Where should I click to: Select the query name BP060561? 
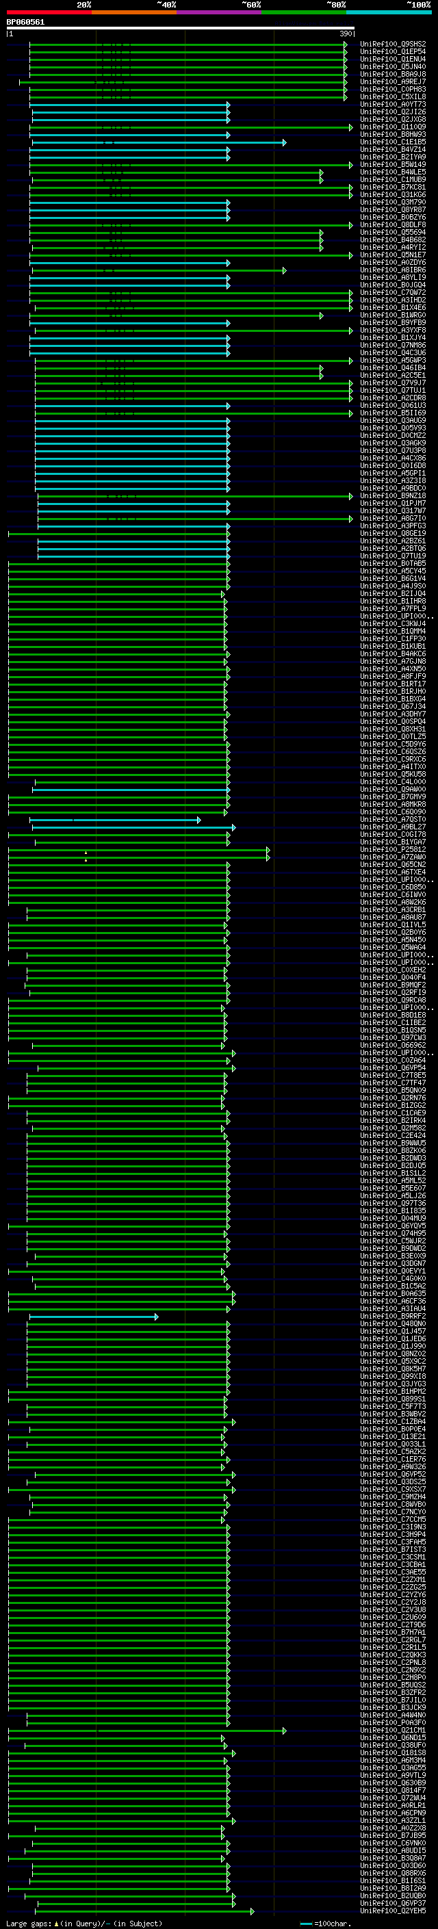[25, 23]
